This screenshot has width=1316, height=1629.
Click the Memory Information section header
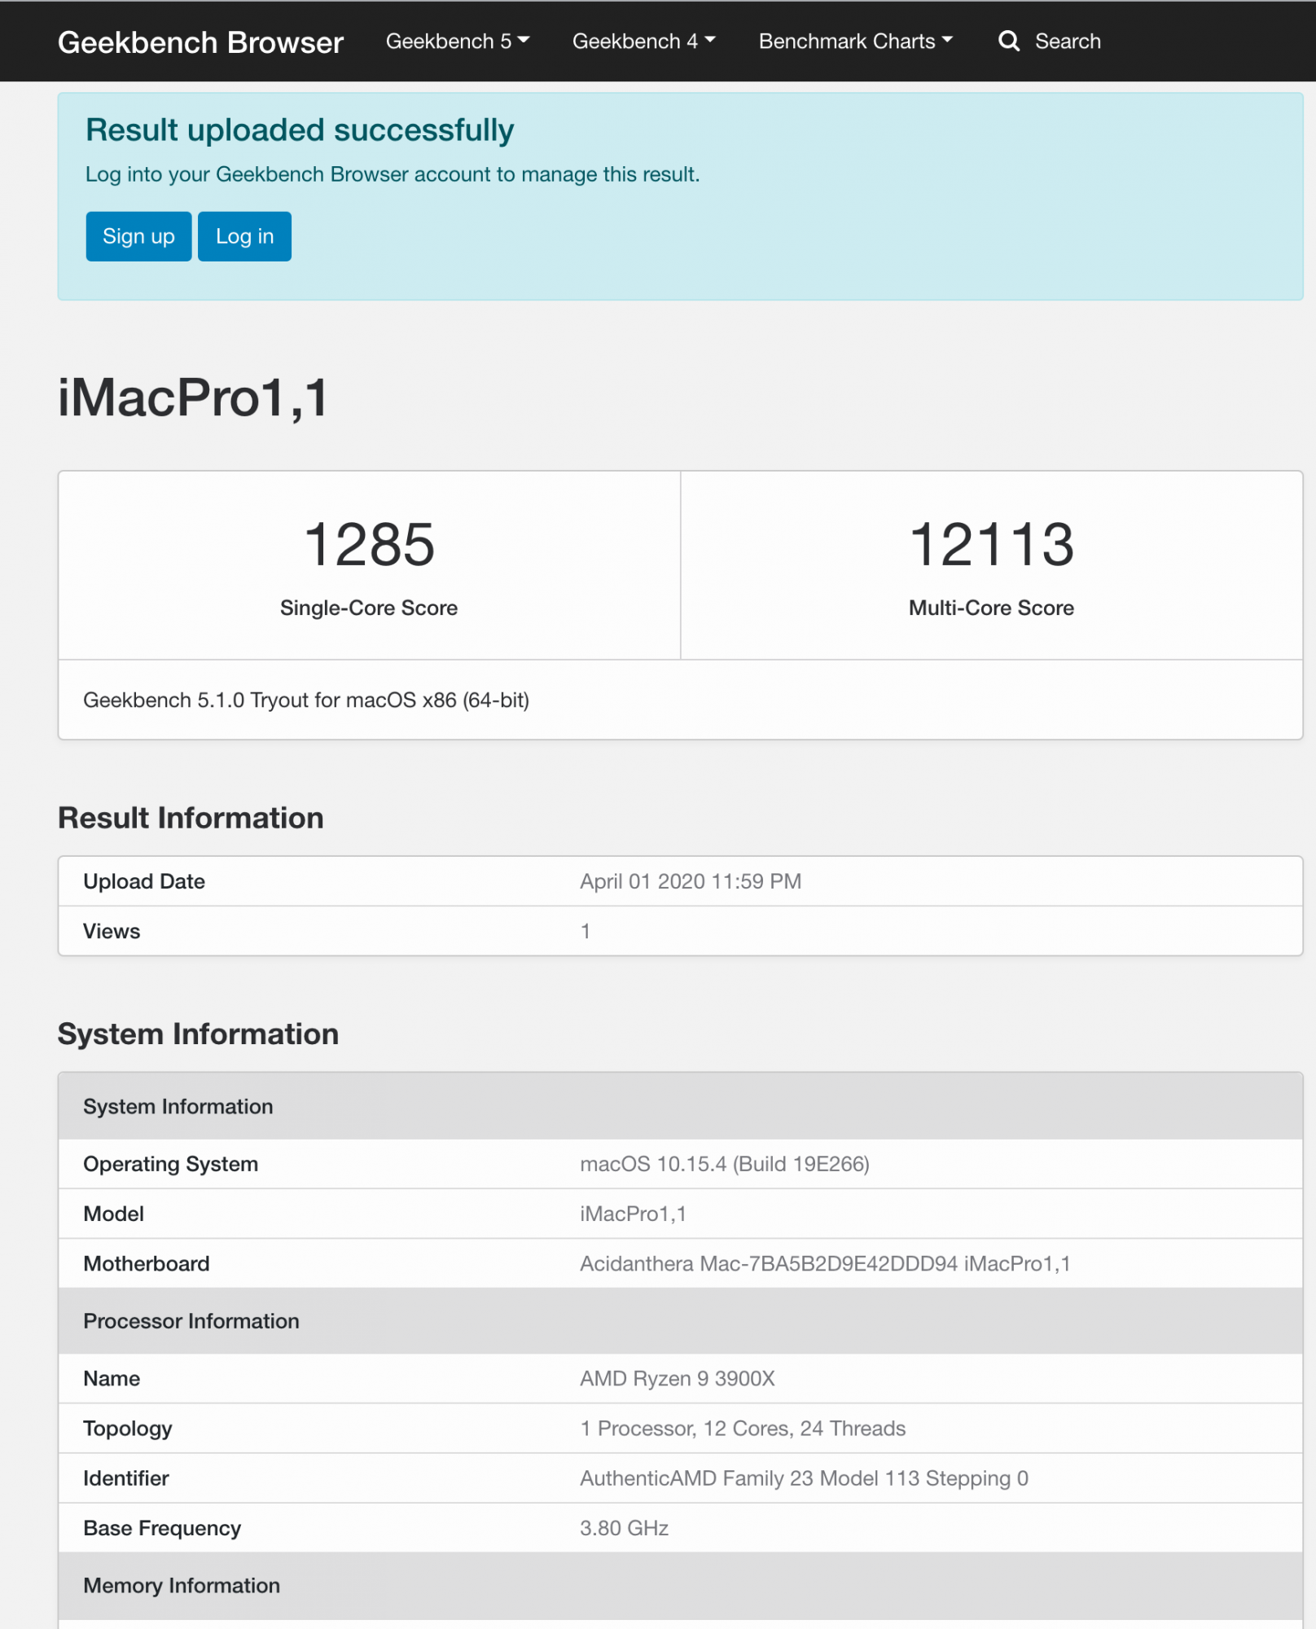pos(681,1586)
